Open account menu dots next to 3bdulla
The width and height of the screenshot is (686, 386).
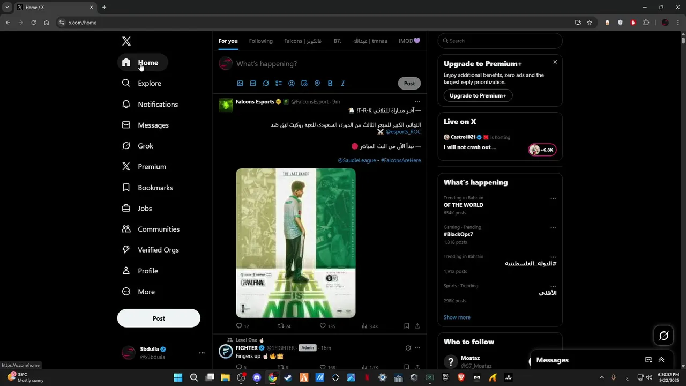(202, 353)
